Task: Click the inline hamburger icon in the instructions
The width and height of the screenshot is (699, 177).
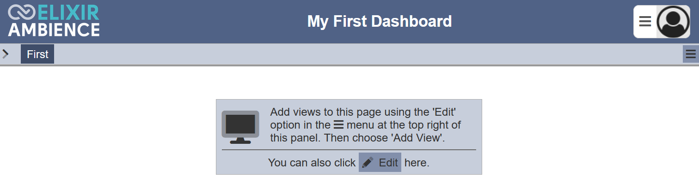Action: pyautogui.click(x=339, y=124)
